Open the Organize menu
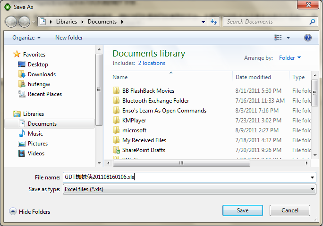 (26, 38)
